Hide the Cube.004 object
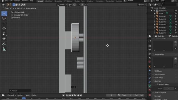 175,24
